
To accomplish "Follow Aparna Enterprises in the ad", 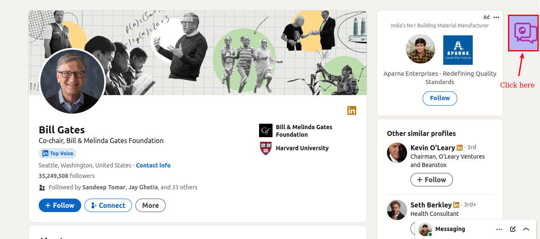I will point(440,98).
